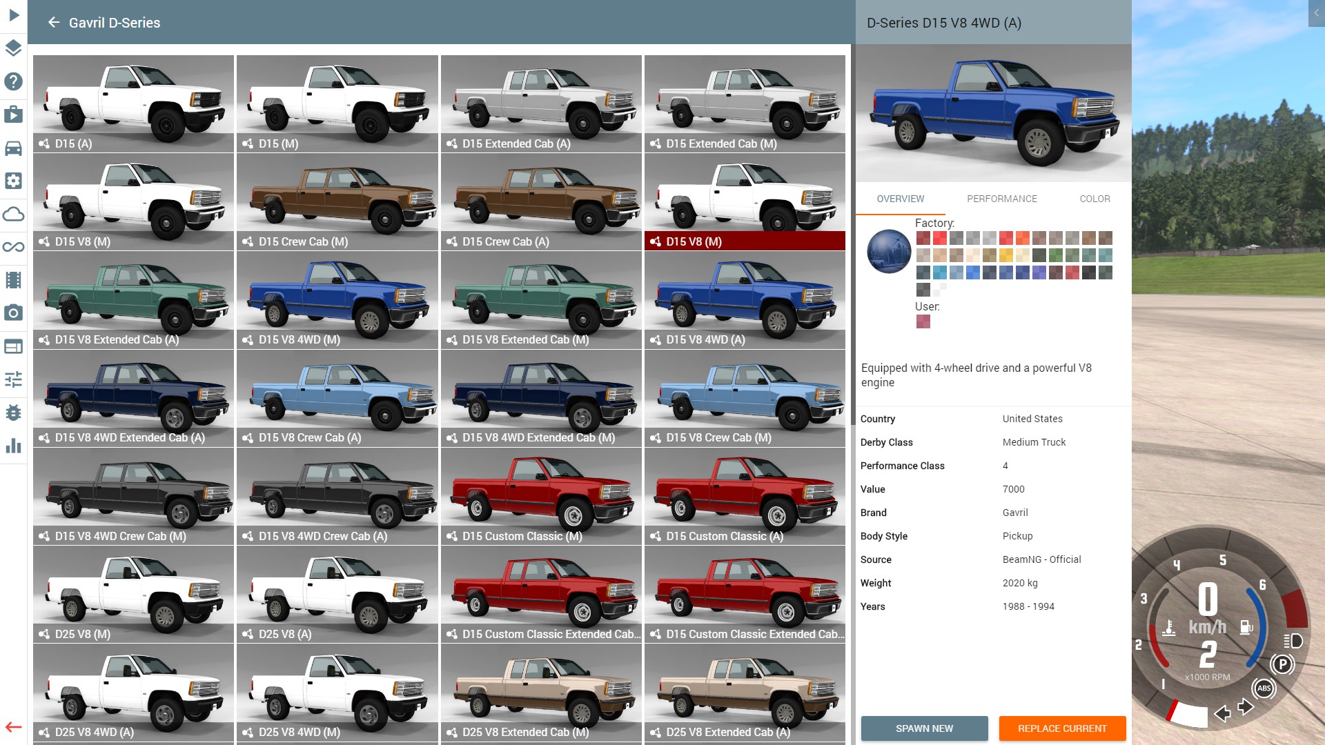Open the bug debug icon
The width and height of the screenshot is (1325, 745).
pos(14,413)
